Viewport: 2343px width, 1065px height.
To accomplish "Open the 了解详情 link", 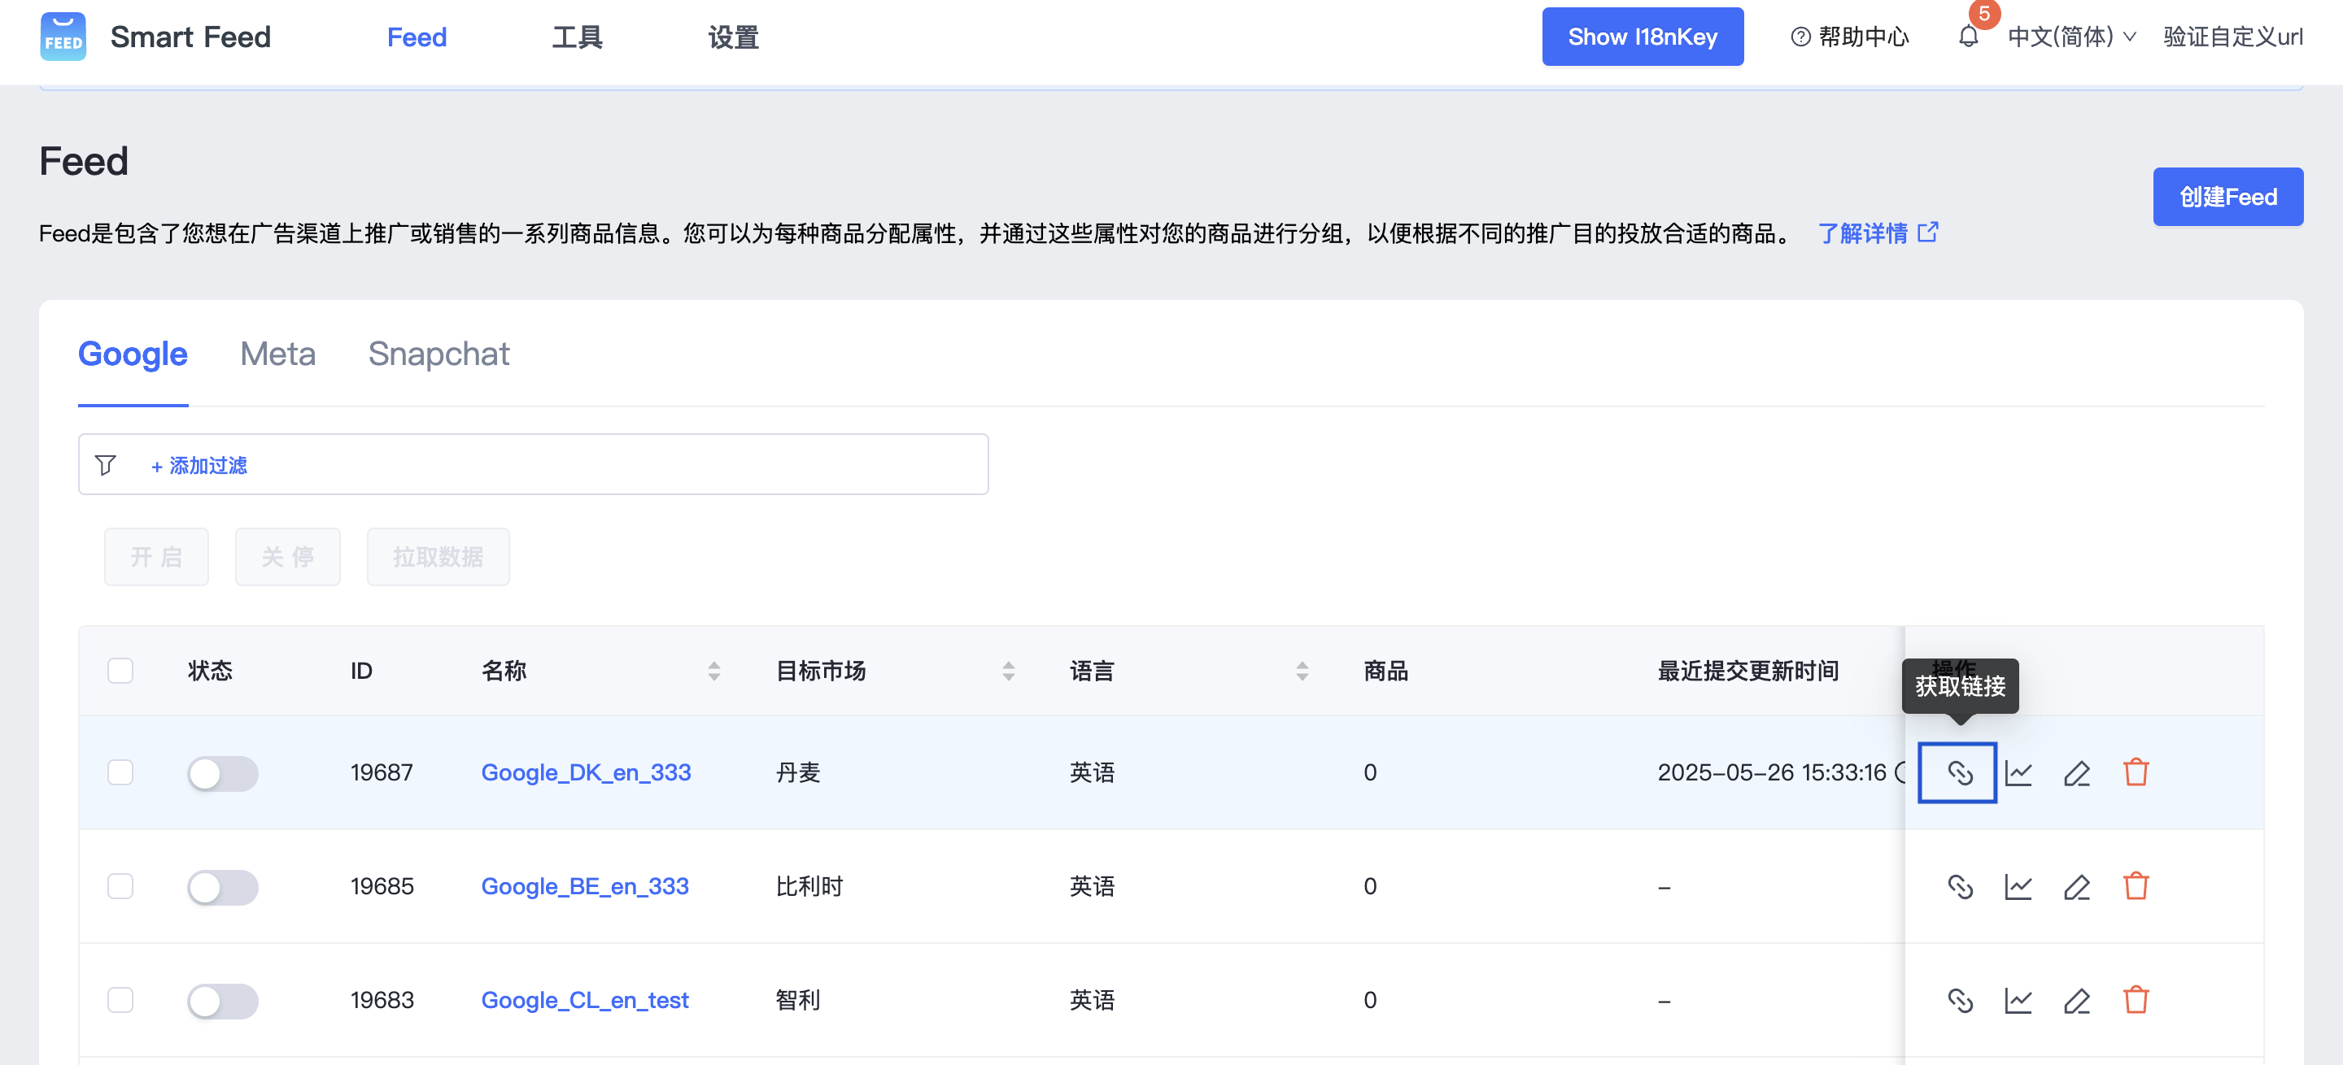I will click(1863, 233).
